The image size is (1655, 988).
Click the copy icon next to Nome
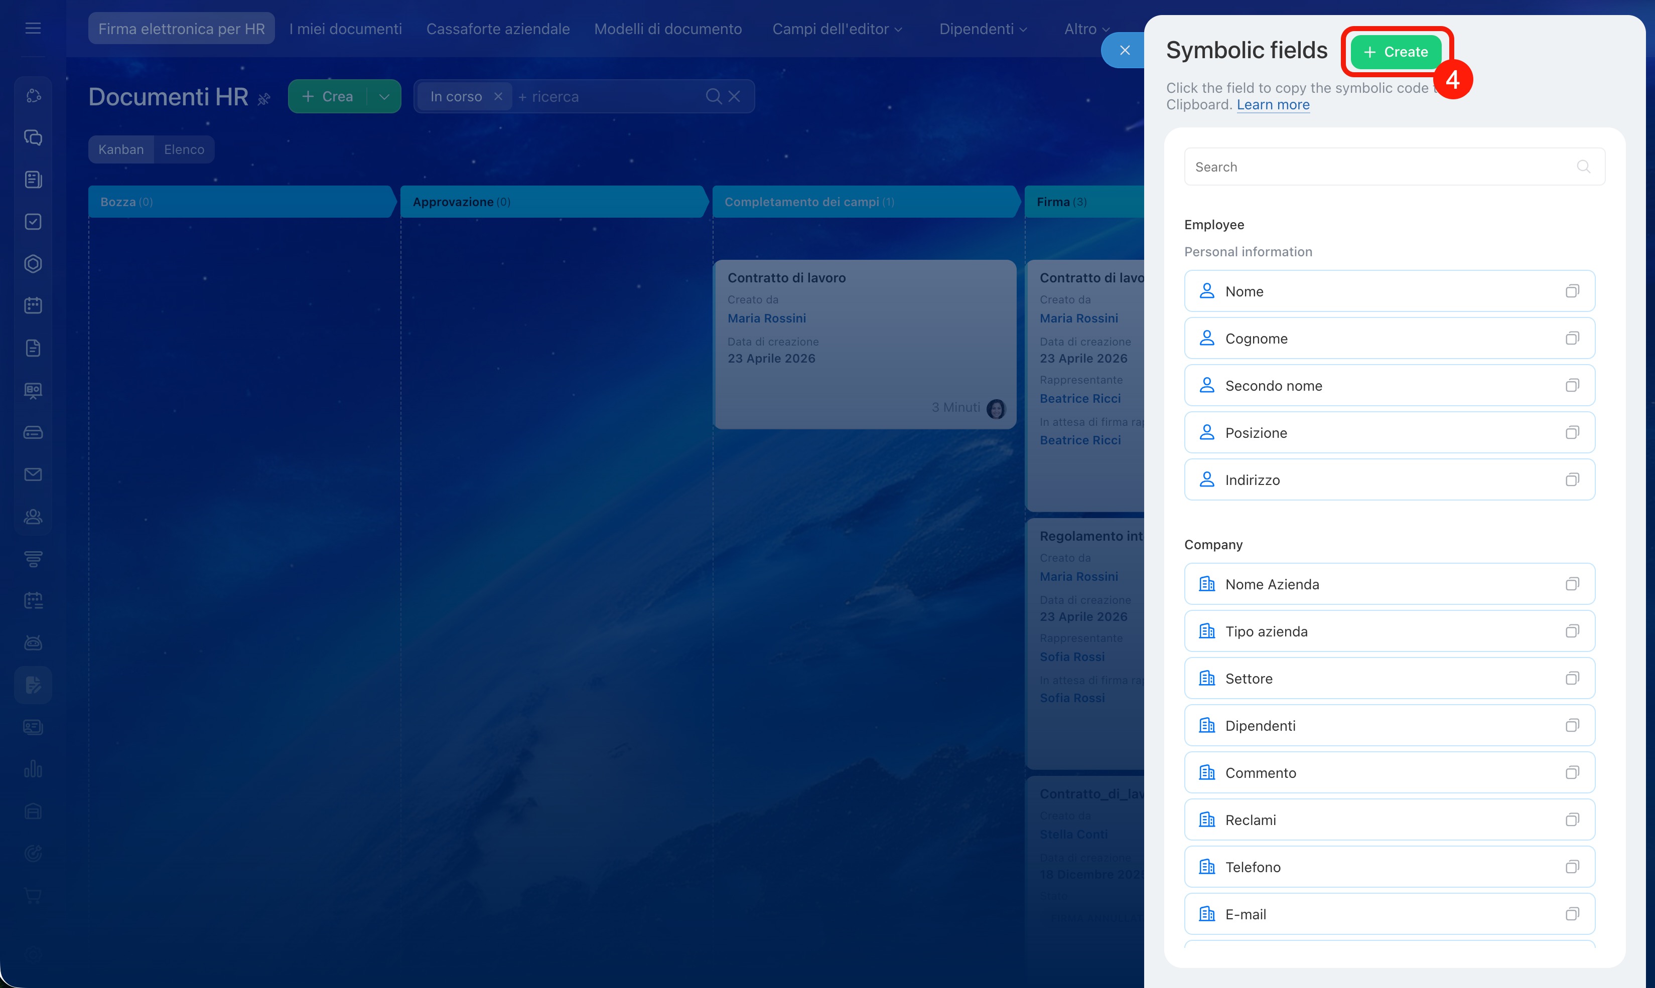tap(1572, 291)
